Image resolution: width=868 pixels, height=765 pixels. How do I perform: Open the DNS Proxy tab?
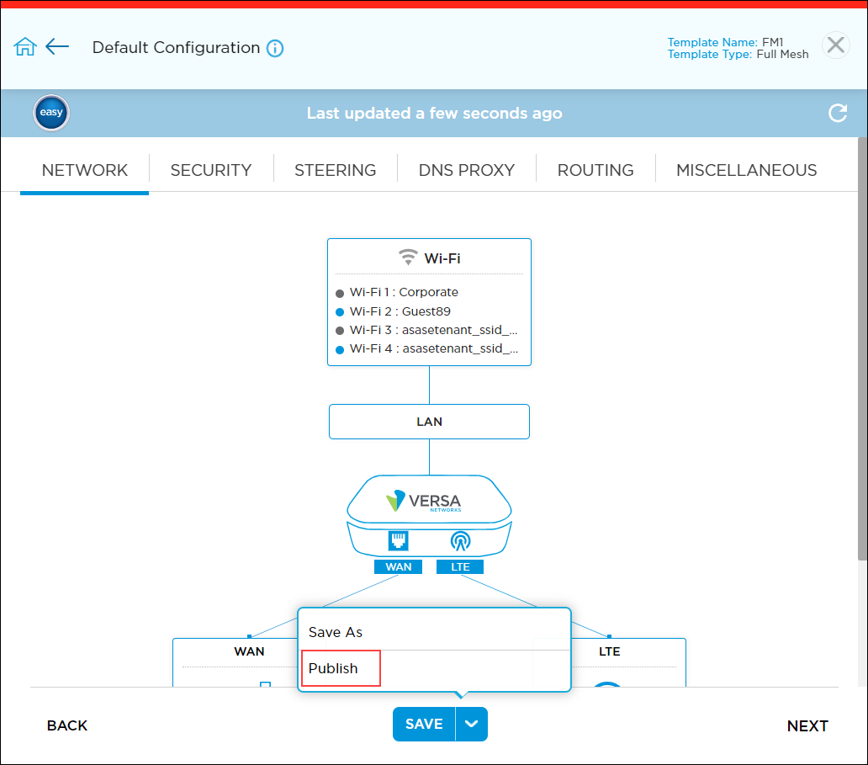[466, 170]
